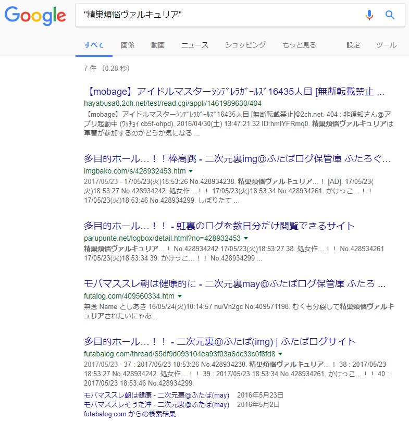The width and height of the screenshot is (409, 421).
Task: Click the date 2016年5月2日
Action: (258, 405)
